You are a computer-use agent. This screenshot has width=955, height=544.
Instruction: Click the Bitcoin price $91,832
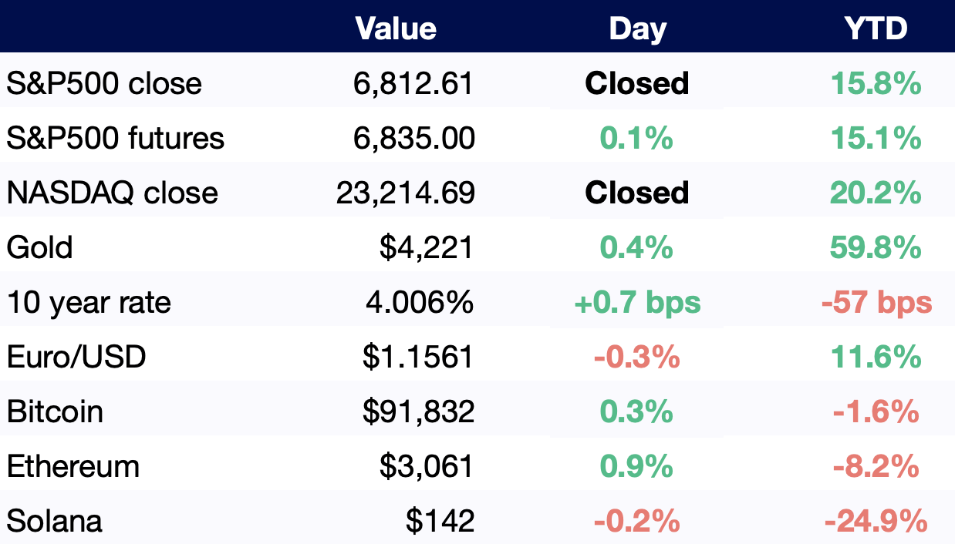(x=419, y=412)
